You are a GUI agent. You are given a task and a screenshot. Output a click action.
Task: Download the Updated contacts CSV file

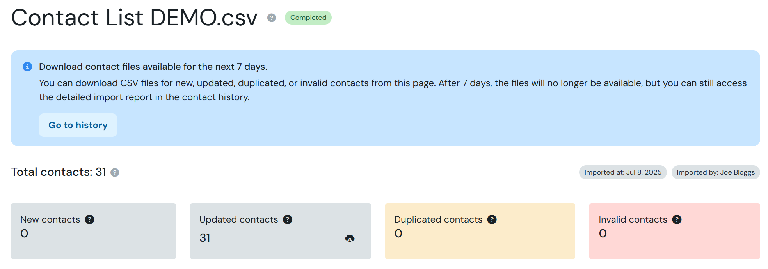[x=350, y=238]
